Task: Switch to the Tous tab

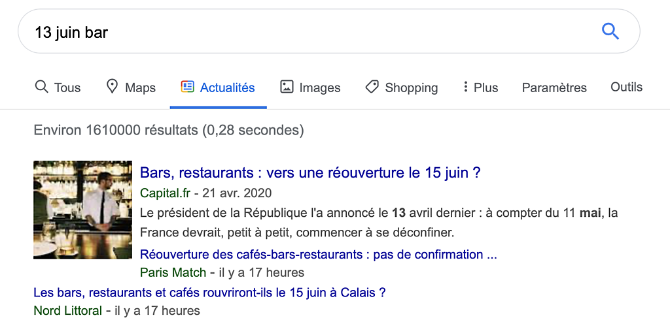Action: 58,88
